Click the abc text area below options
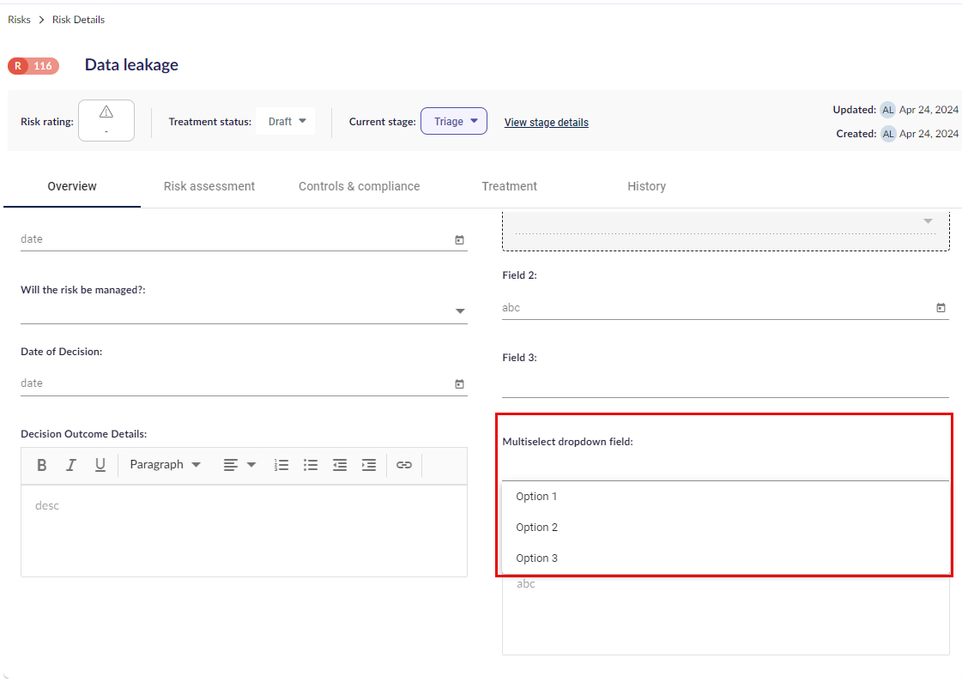 pyautogui.click(x=726, y=615)
